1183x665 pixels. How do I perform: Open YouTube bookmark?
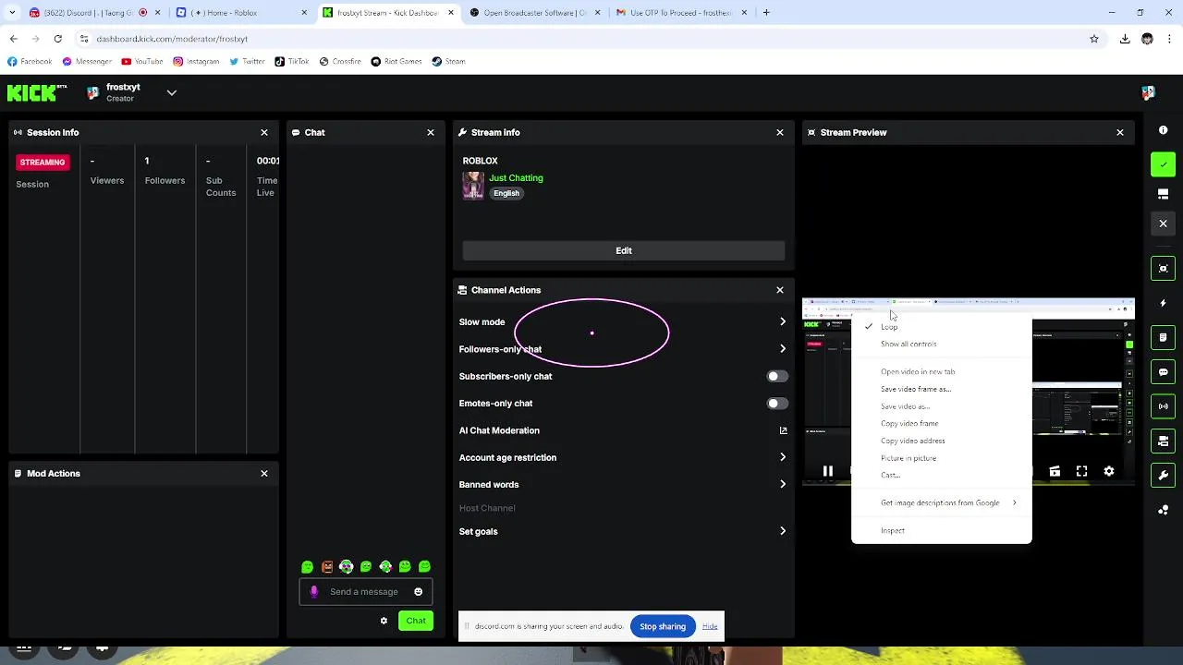click(142, 62)
